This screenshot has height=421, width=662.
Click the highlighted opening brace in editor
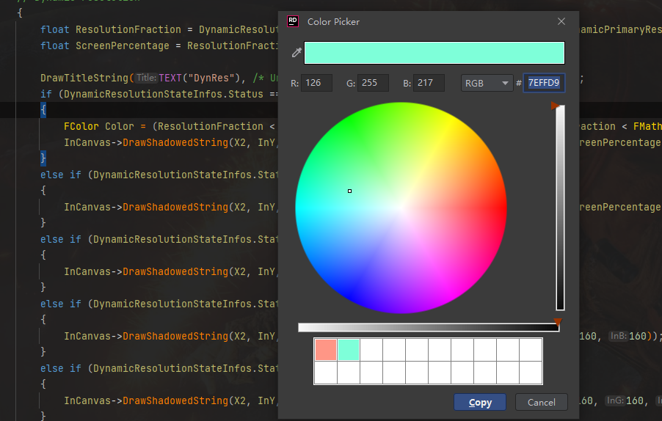(x=43, y=110)
